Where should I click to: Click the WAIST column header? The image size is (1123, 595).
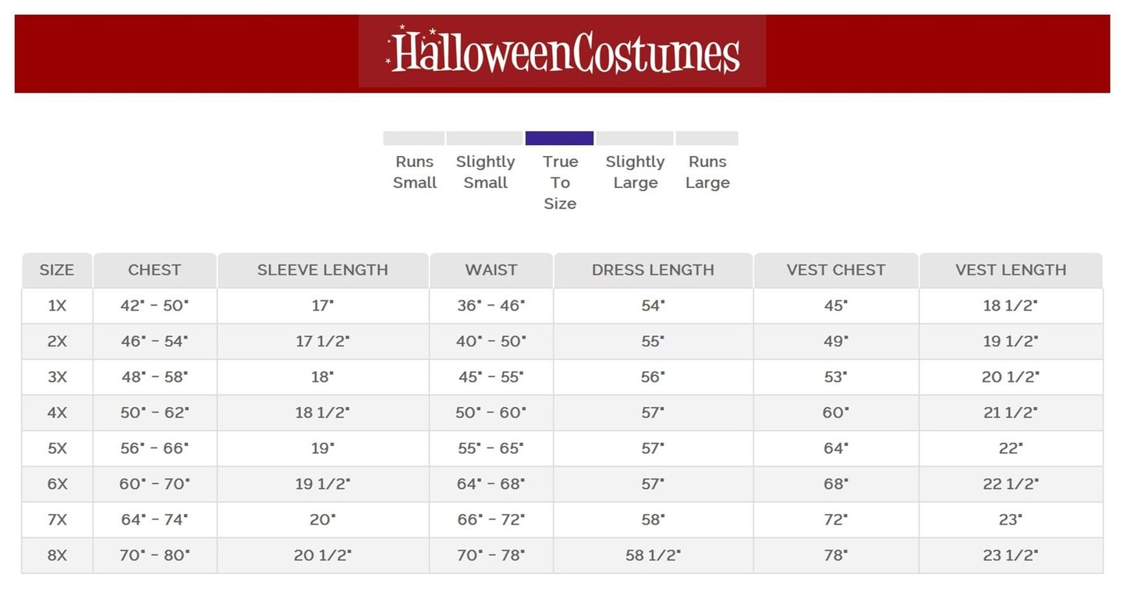pyautogui.click(x=491, y=270)
